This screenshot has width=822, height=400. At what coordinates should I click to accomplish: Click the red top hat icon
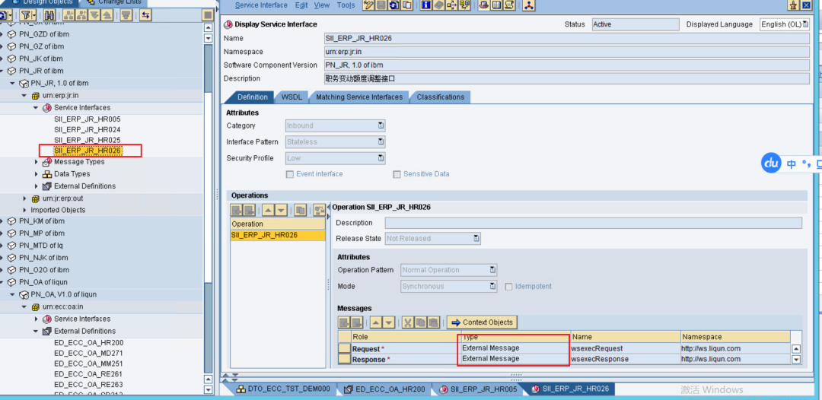(x=483, y=5)
